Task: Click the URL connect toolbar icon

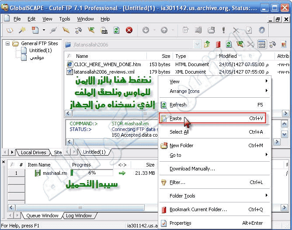Action: coord(104,30)
